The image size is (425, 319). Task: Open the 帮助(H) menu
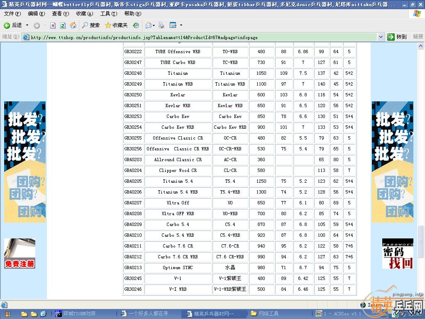click(x=133, y=14)
